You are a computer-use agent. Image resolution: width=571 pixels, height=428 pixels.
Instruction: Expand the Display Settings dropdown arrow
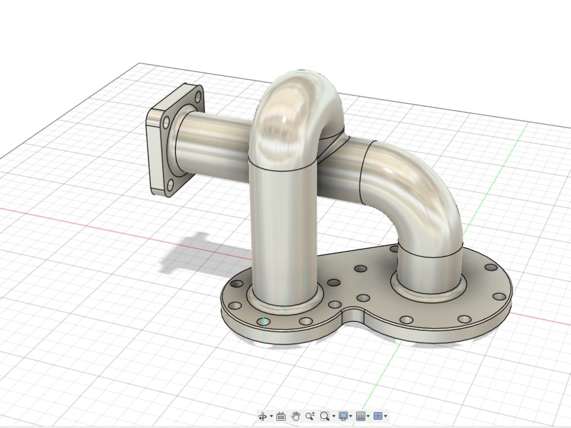coord(351,417)
